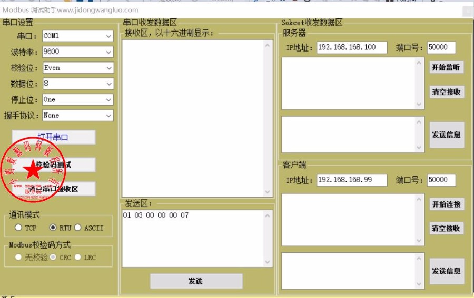Screen dimensions: 474x298
Task: Choose the CRC checksum option
Action: tap(53, 257)
